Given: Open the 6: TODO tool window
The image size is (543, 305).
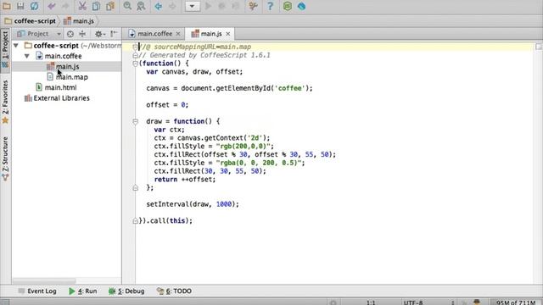Looking at the screenshot, I should (x=174, y=291).
